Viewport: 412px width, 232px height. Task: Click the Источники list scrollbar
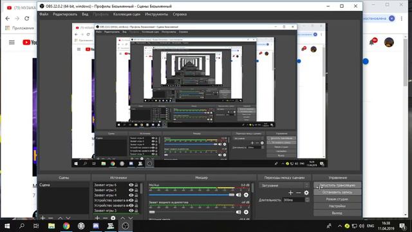pos(142,188)
